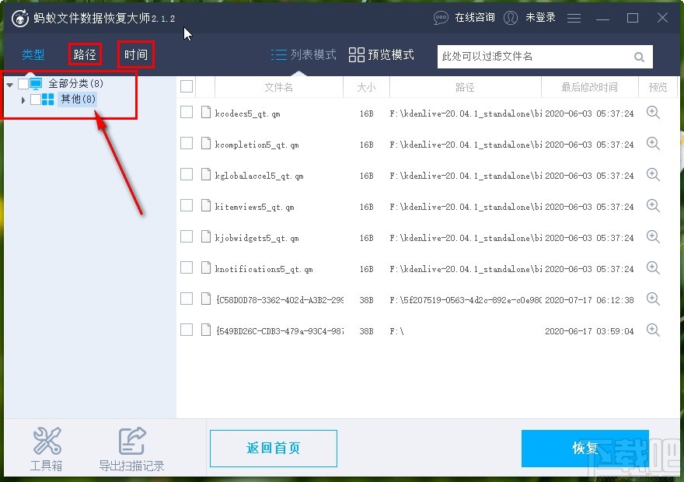The width and height of the screenshot is (684, 482).
Task: Check the kitemviews5_qt.qm file checkbox
Action: 187,205
